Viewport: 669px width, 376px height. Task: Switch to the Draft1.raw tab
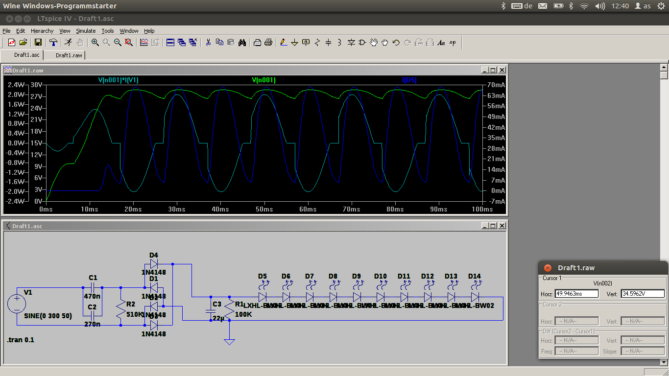(x=69, y=55)
